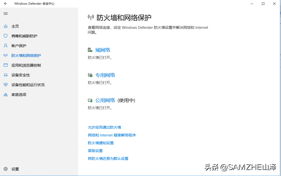281x176 pixels.
Task: Click the window icon for 应用和浏览器控制
Action: 6,65
